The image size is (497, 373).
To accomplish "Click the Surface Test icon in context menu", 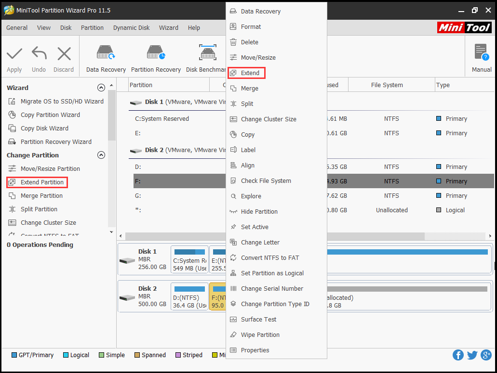I will pyautogui.click(x=233, y=319).
